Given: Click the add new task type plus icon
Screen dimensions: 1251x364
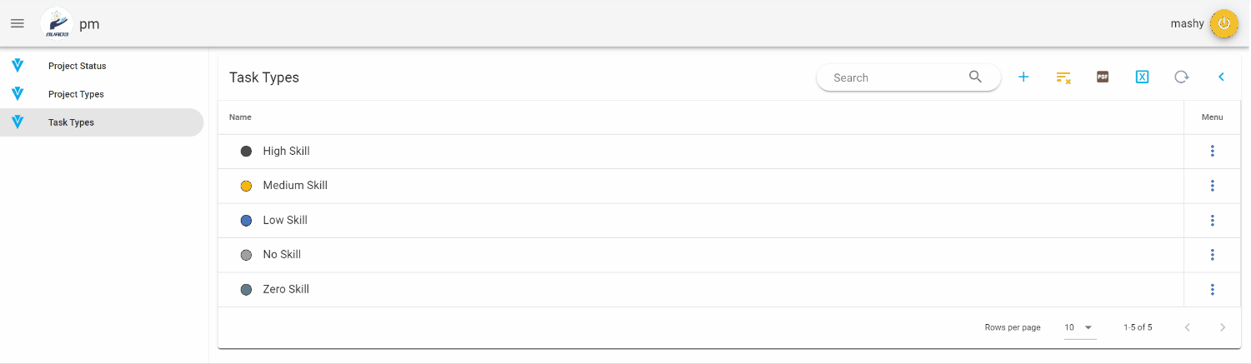Looking at the screenshot, I should tap(1023, 77).
